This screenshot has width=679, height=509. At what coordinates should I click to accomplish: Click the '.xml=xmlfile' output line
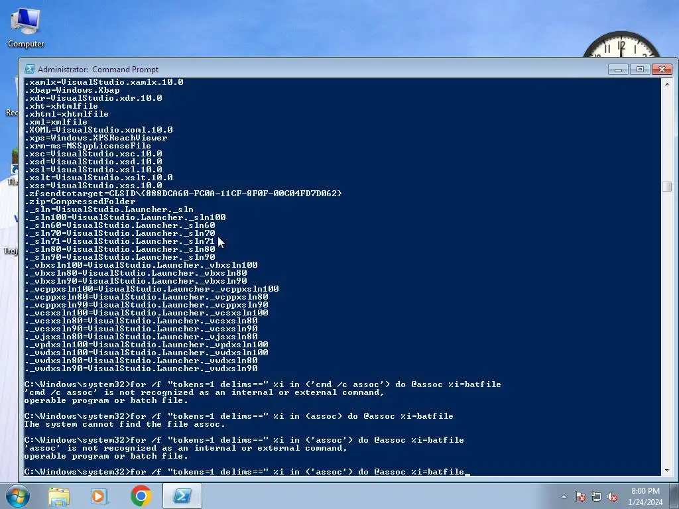56,122
